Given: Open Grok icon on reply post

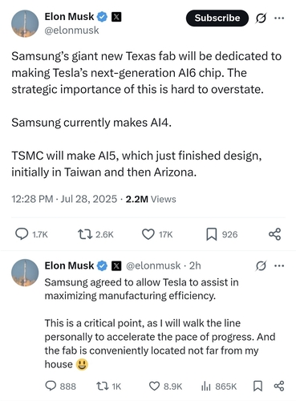Looking at the screenshot, I should tap(261, 265).
